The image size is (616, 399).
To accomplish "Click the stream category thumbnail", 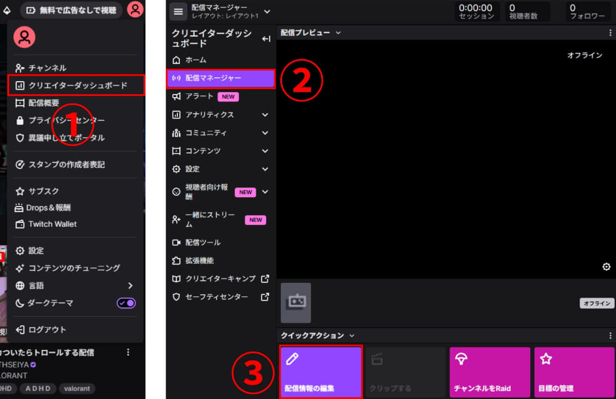I will pyautogui.click(x=296, y=302).
